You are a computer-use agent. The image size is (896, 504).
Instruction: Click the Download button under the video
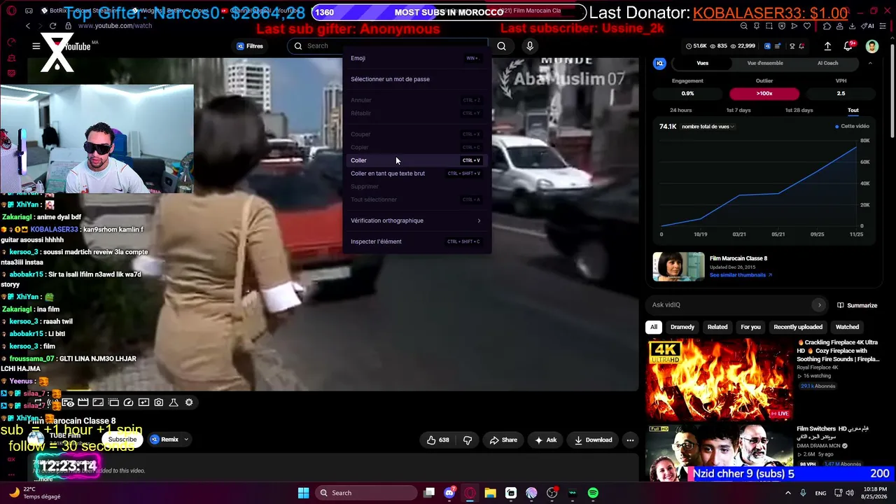[x=593, y=440]
